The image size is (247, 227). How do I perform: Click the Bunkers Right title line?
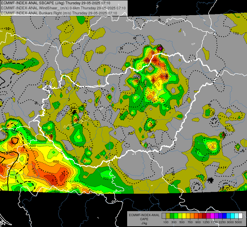[x=59, y=13]
